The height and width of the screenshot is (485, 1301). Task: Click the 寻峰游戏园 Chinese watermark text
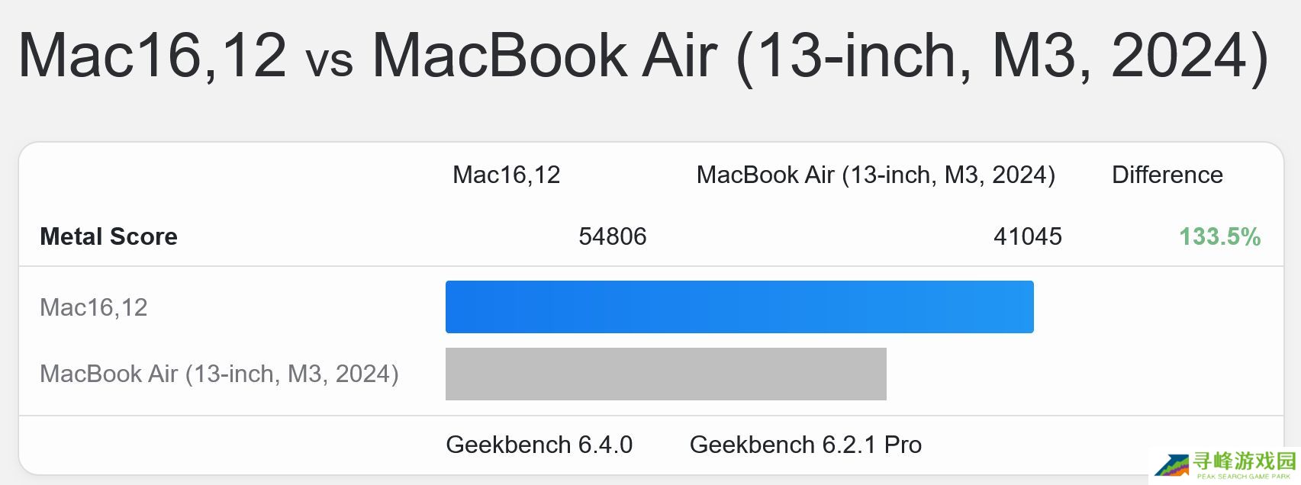click(1245, 461)
